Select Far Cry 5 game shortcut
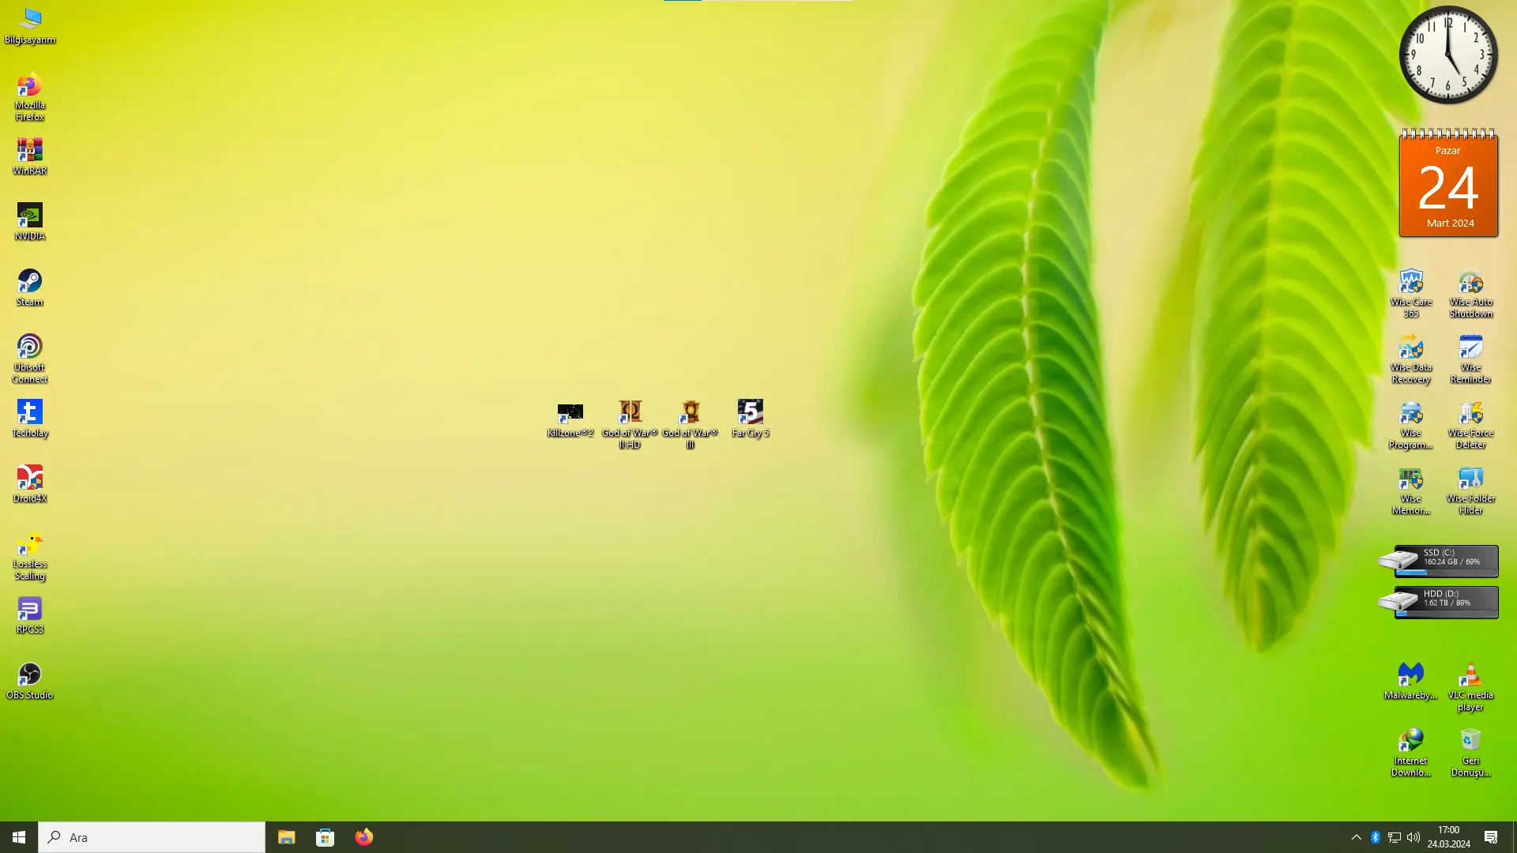 tap(750, 419)
